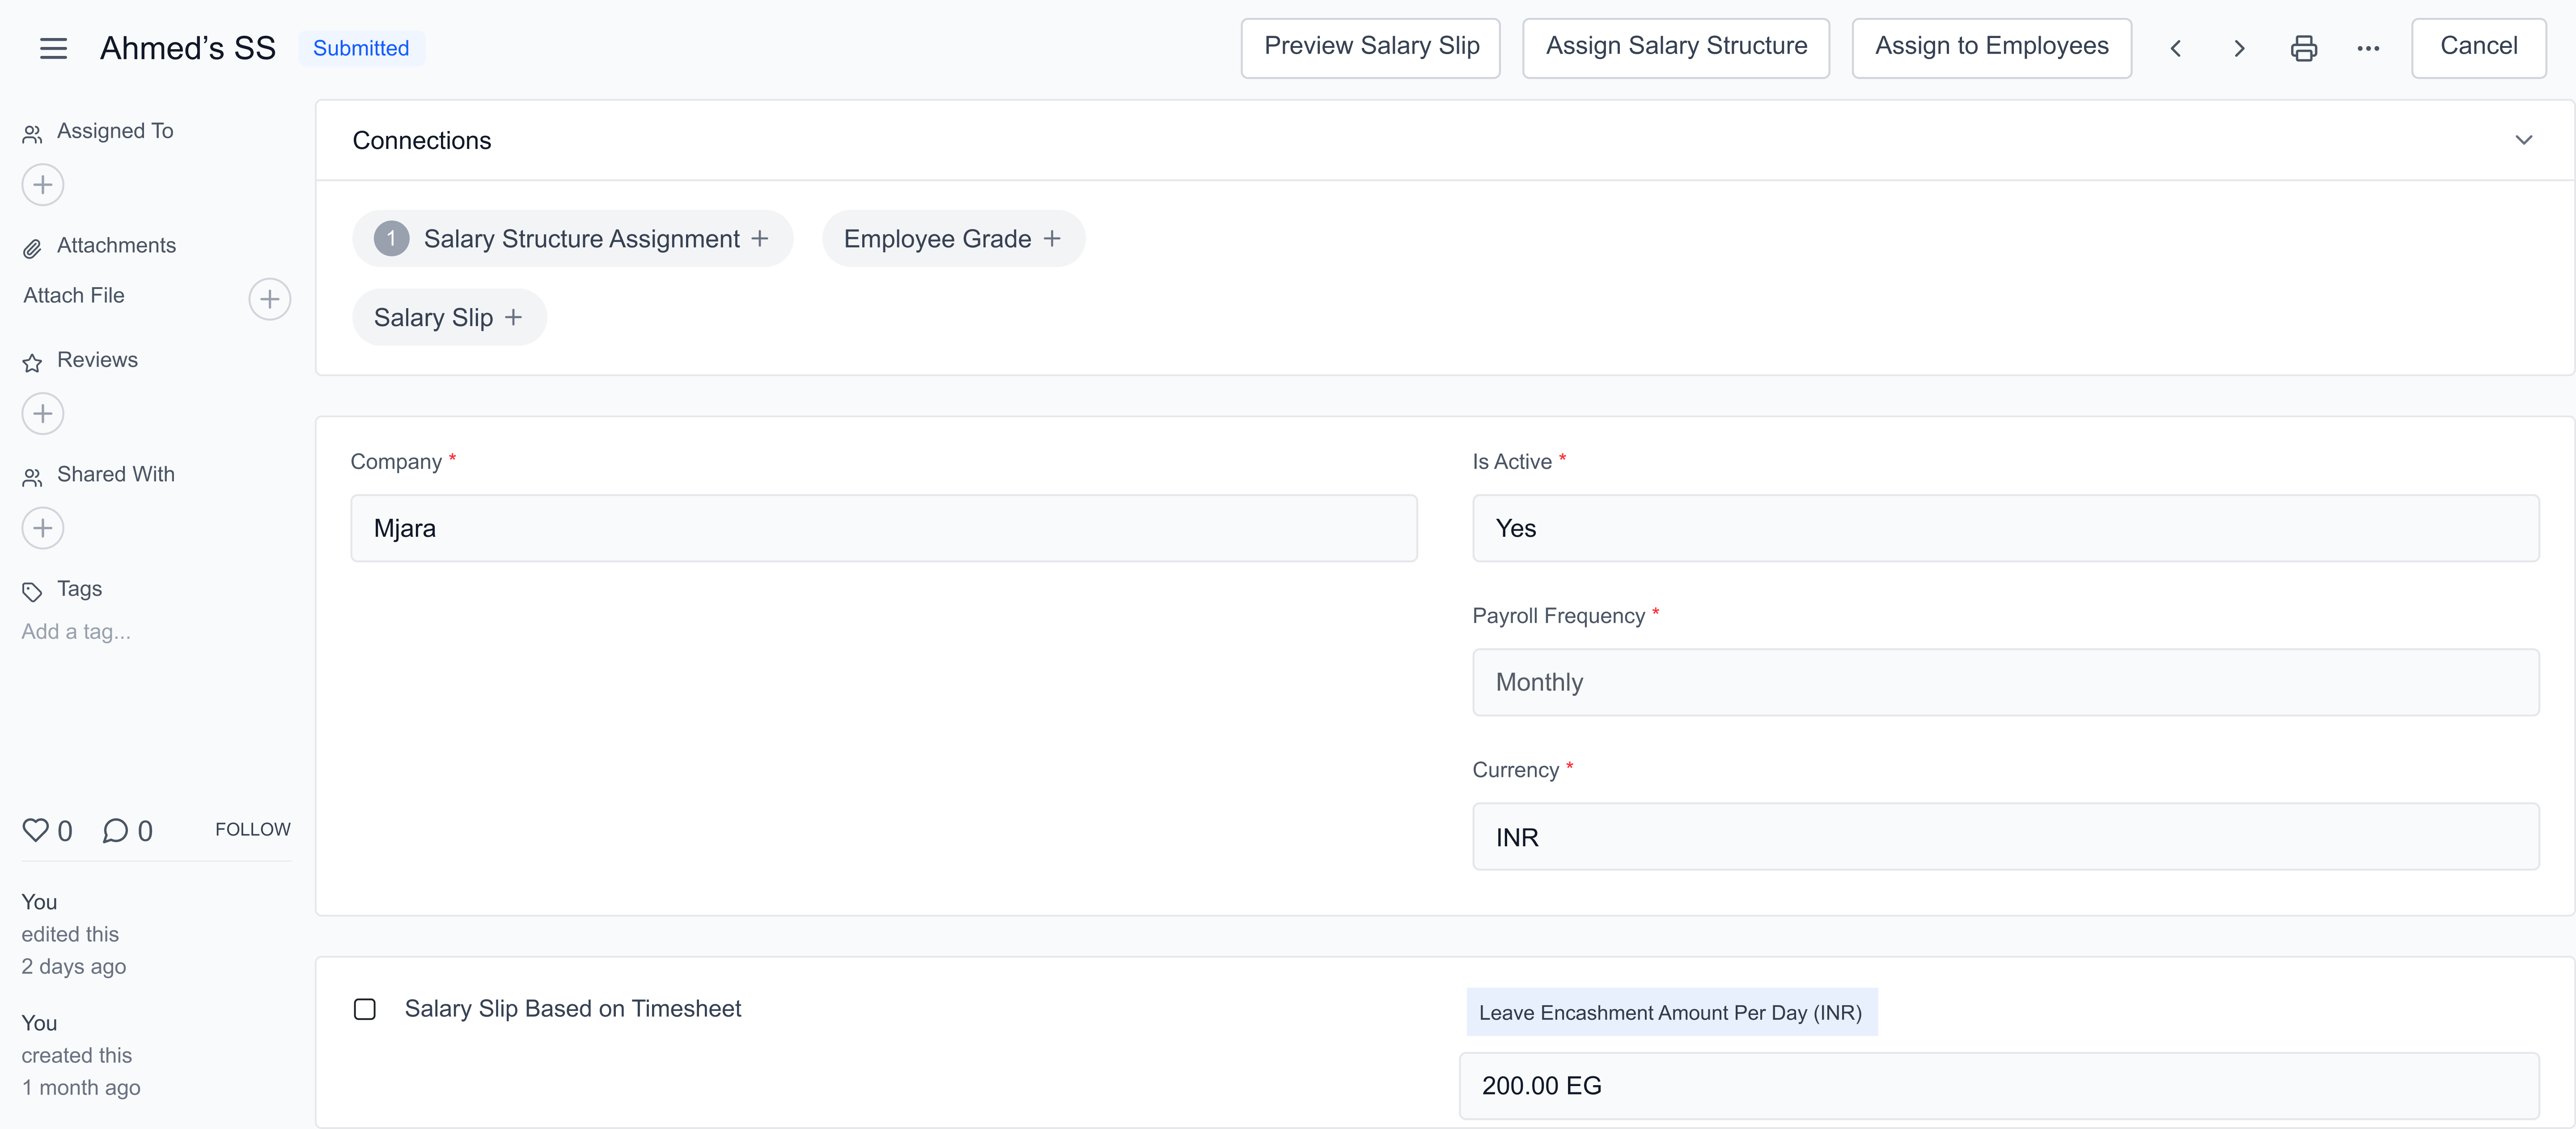Click the Add a tag input

pyautogui.click(x=76, y=631)
